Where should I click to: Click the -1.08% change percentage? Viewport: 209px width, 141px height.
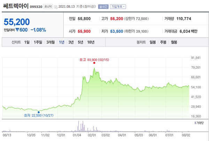click(x=38, y=30)
